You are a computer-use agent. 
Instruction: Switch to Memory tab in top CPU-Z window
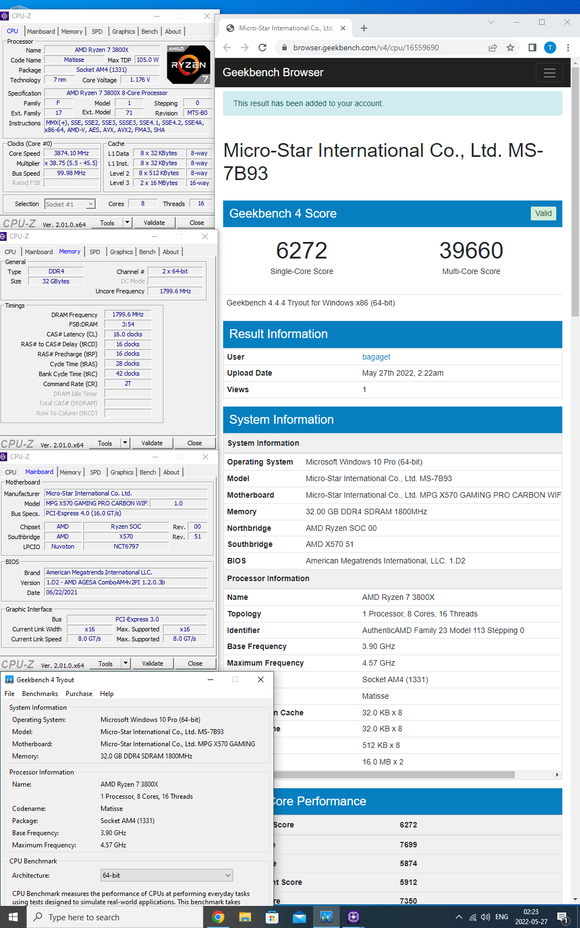tap(72, 31)
